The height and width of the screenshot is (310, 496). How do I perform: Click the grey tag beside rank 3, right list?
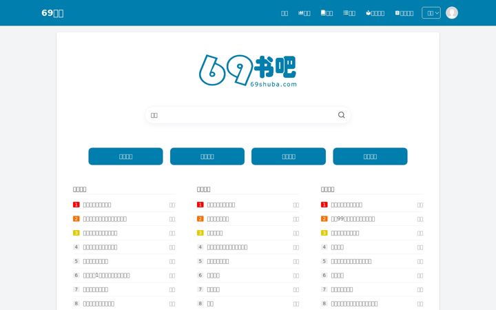point(420,233)
